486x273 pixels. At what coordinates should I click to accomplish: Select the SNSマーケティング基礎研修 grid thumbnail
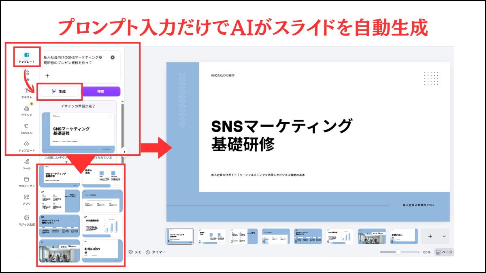pos(60,176)
